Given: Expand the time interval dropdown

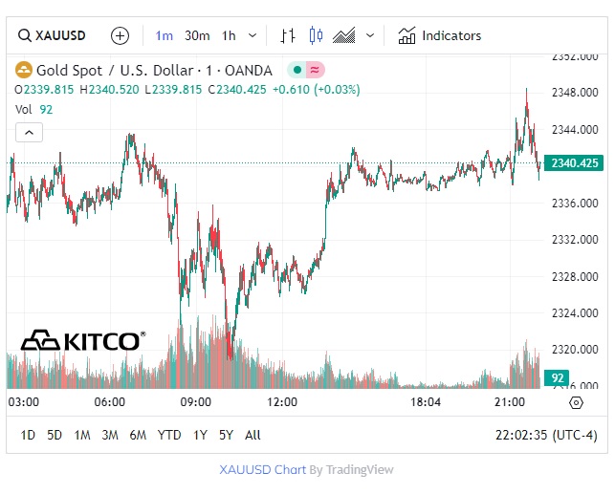Looking at the screenshot, I should (253, 35).
